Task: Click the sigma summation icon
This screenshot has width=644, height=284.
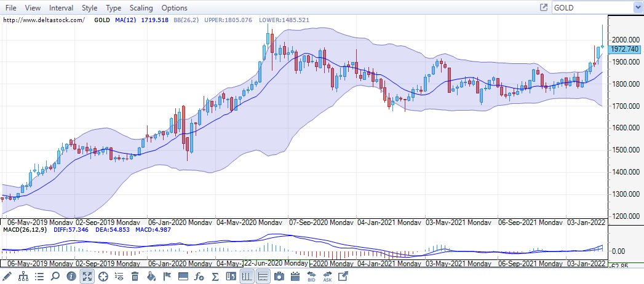Action: [x=215, y=276]
